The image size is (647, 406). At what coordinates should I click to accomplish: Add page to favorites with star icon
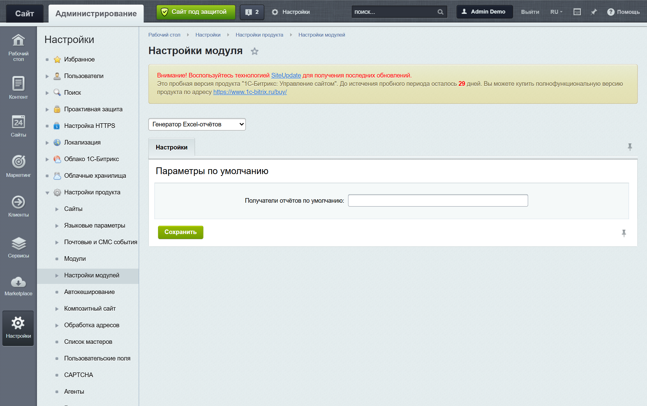(x=254, y=51)
